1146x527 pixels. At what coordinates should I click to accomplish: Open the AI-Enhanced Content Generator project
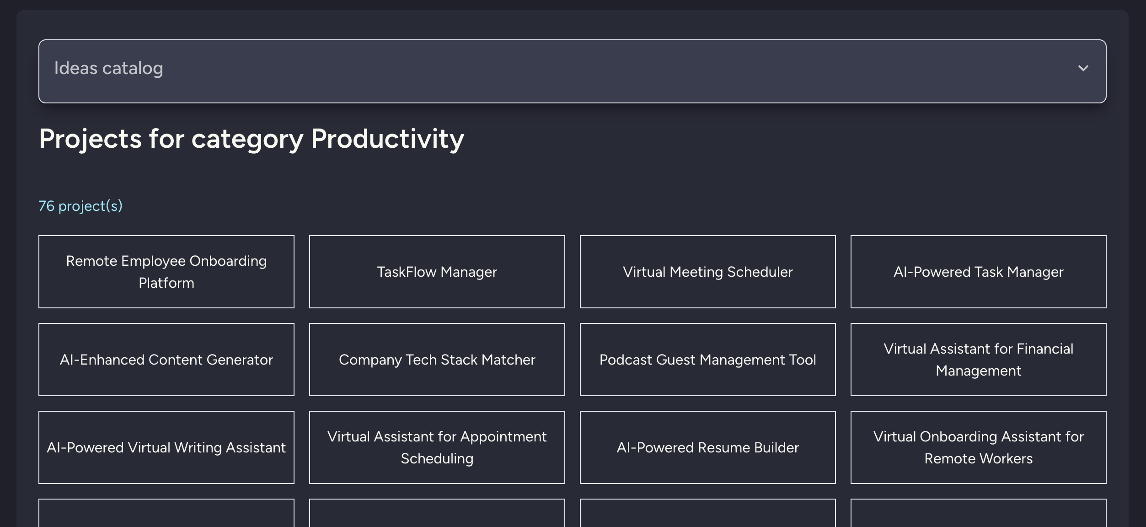166,360
